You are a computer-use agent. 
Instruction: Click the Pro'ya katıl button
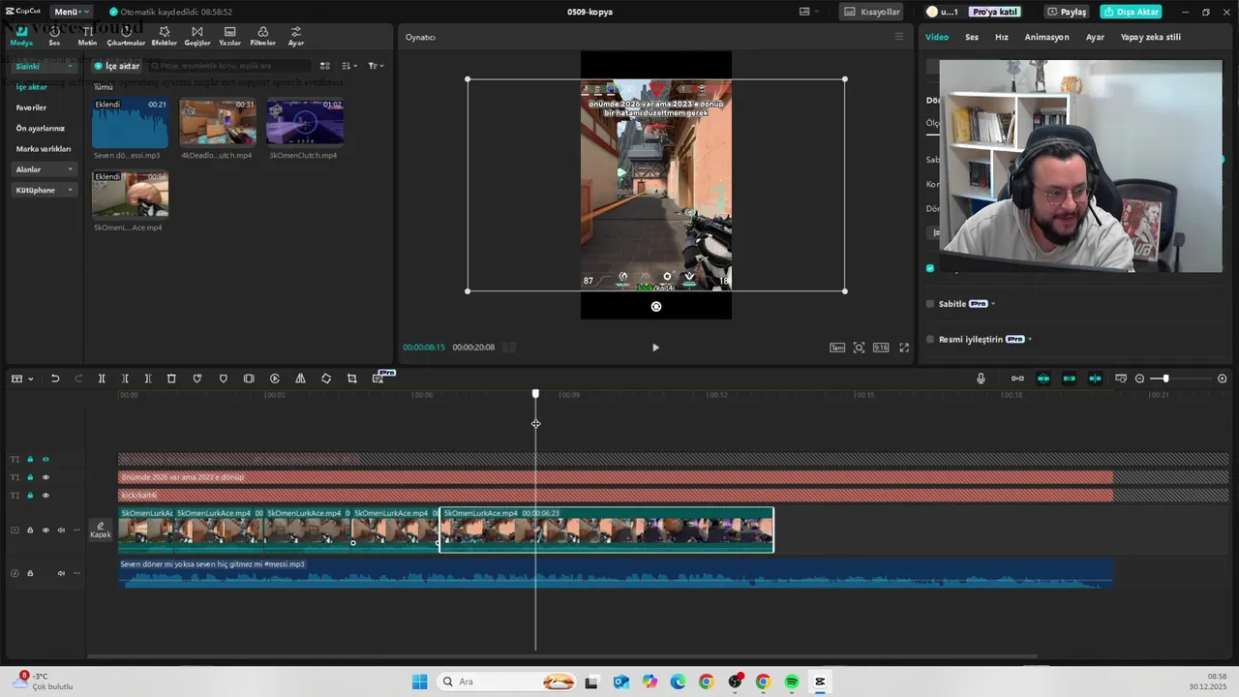[994, 12]
